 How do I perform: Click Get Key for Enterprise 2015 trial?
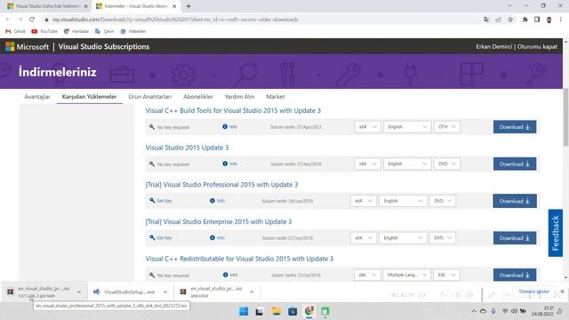pos(161,237)
